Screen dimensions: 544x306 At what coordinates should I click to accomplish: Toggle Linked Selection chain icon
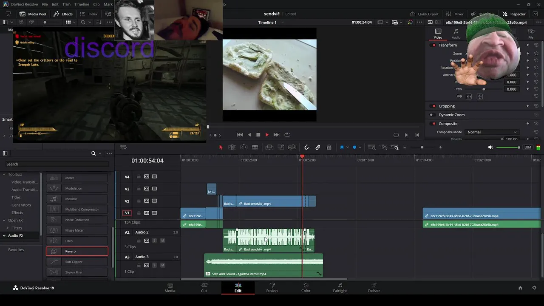click(x=318, y=147)
